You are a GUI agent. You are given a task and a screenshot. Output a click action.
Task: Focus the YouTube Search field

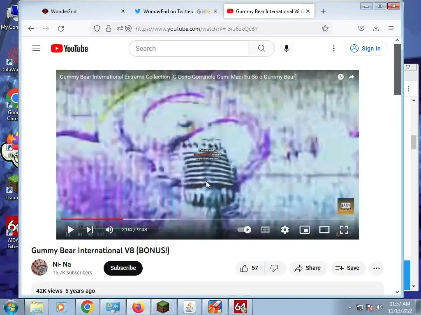tap(189, 48)
